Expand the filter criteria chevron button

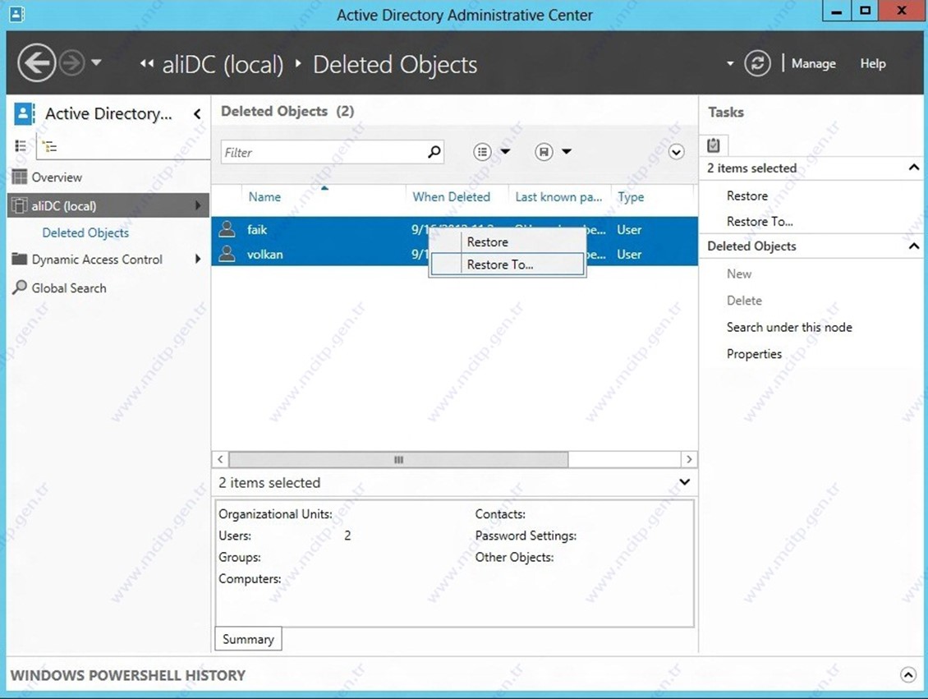[677, 152]
